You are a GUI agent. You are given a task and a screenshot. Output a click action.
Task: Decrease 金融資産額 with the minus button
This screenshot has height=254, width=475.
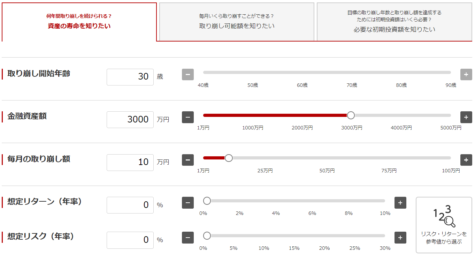(187, 117)
